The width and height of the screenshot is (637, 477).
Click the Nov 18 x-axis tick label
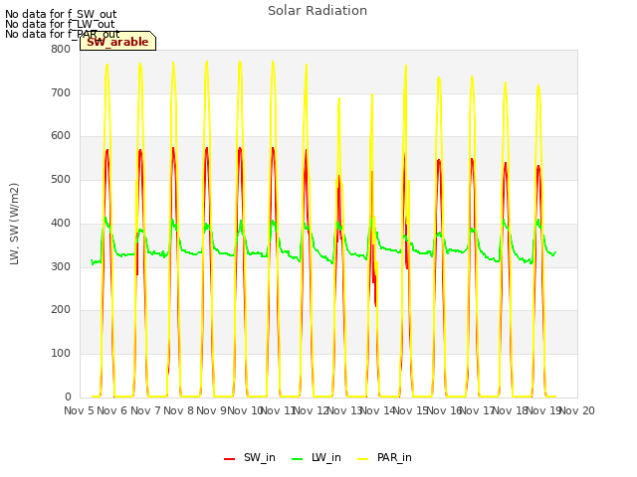(x=511, y=410)
